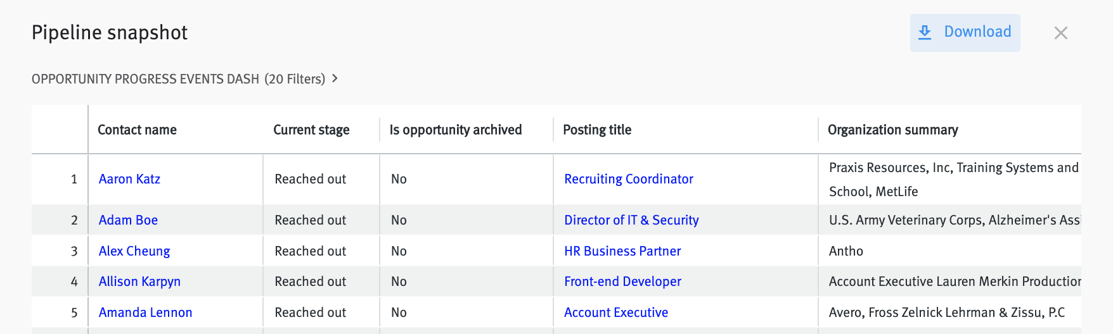Expand the 20 Filters chevron
The height and width of the screenshot is (334, 1113).
pyautogui.click(x=335, y=78)
